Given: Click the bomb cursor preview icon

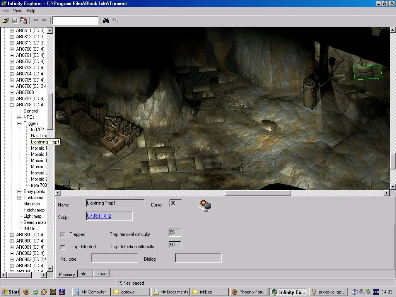Looking at the screenshot, I should (x=203, y=206).
